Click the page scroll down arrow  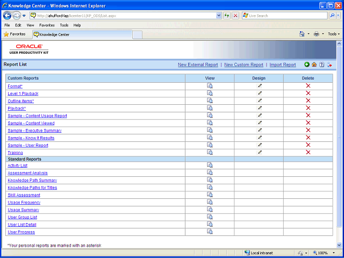pyautogui.click(x=339, y=245)
